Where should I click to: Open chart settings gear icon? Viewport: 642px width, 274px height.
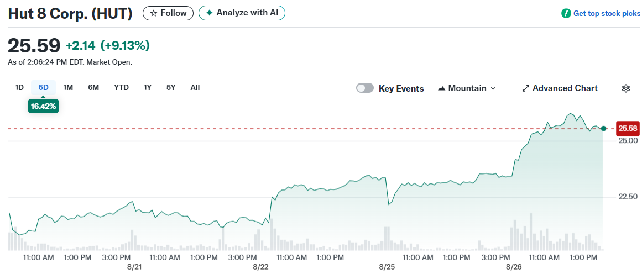[x=625, y=88]
